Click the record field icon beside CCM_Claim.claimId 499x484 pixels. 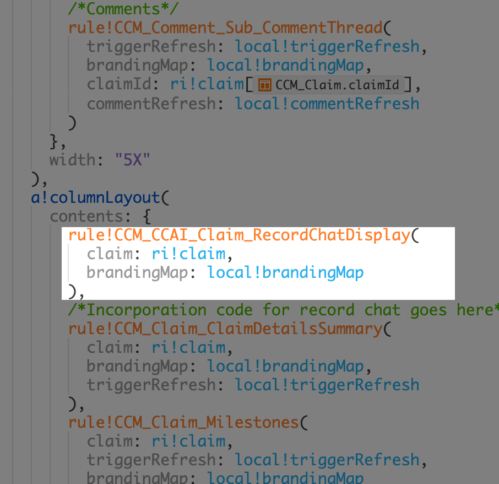(264, 85)
